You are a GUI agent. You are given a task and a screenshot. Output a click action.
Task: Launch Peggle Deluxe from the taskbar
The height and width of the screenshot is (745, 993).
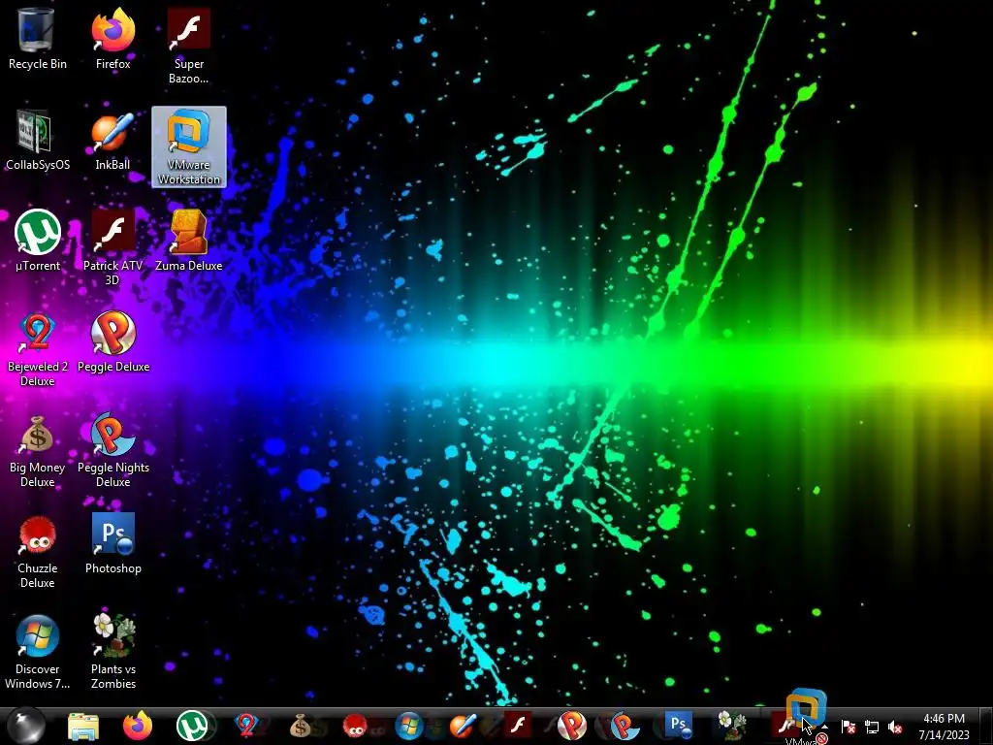coord(571,726)
